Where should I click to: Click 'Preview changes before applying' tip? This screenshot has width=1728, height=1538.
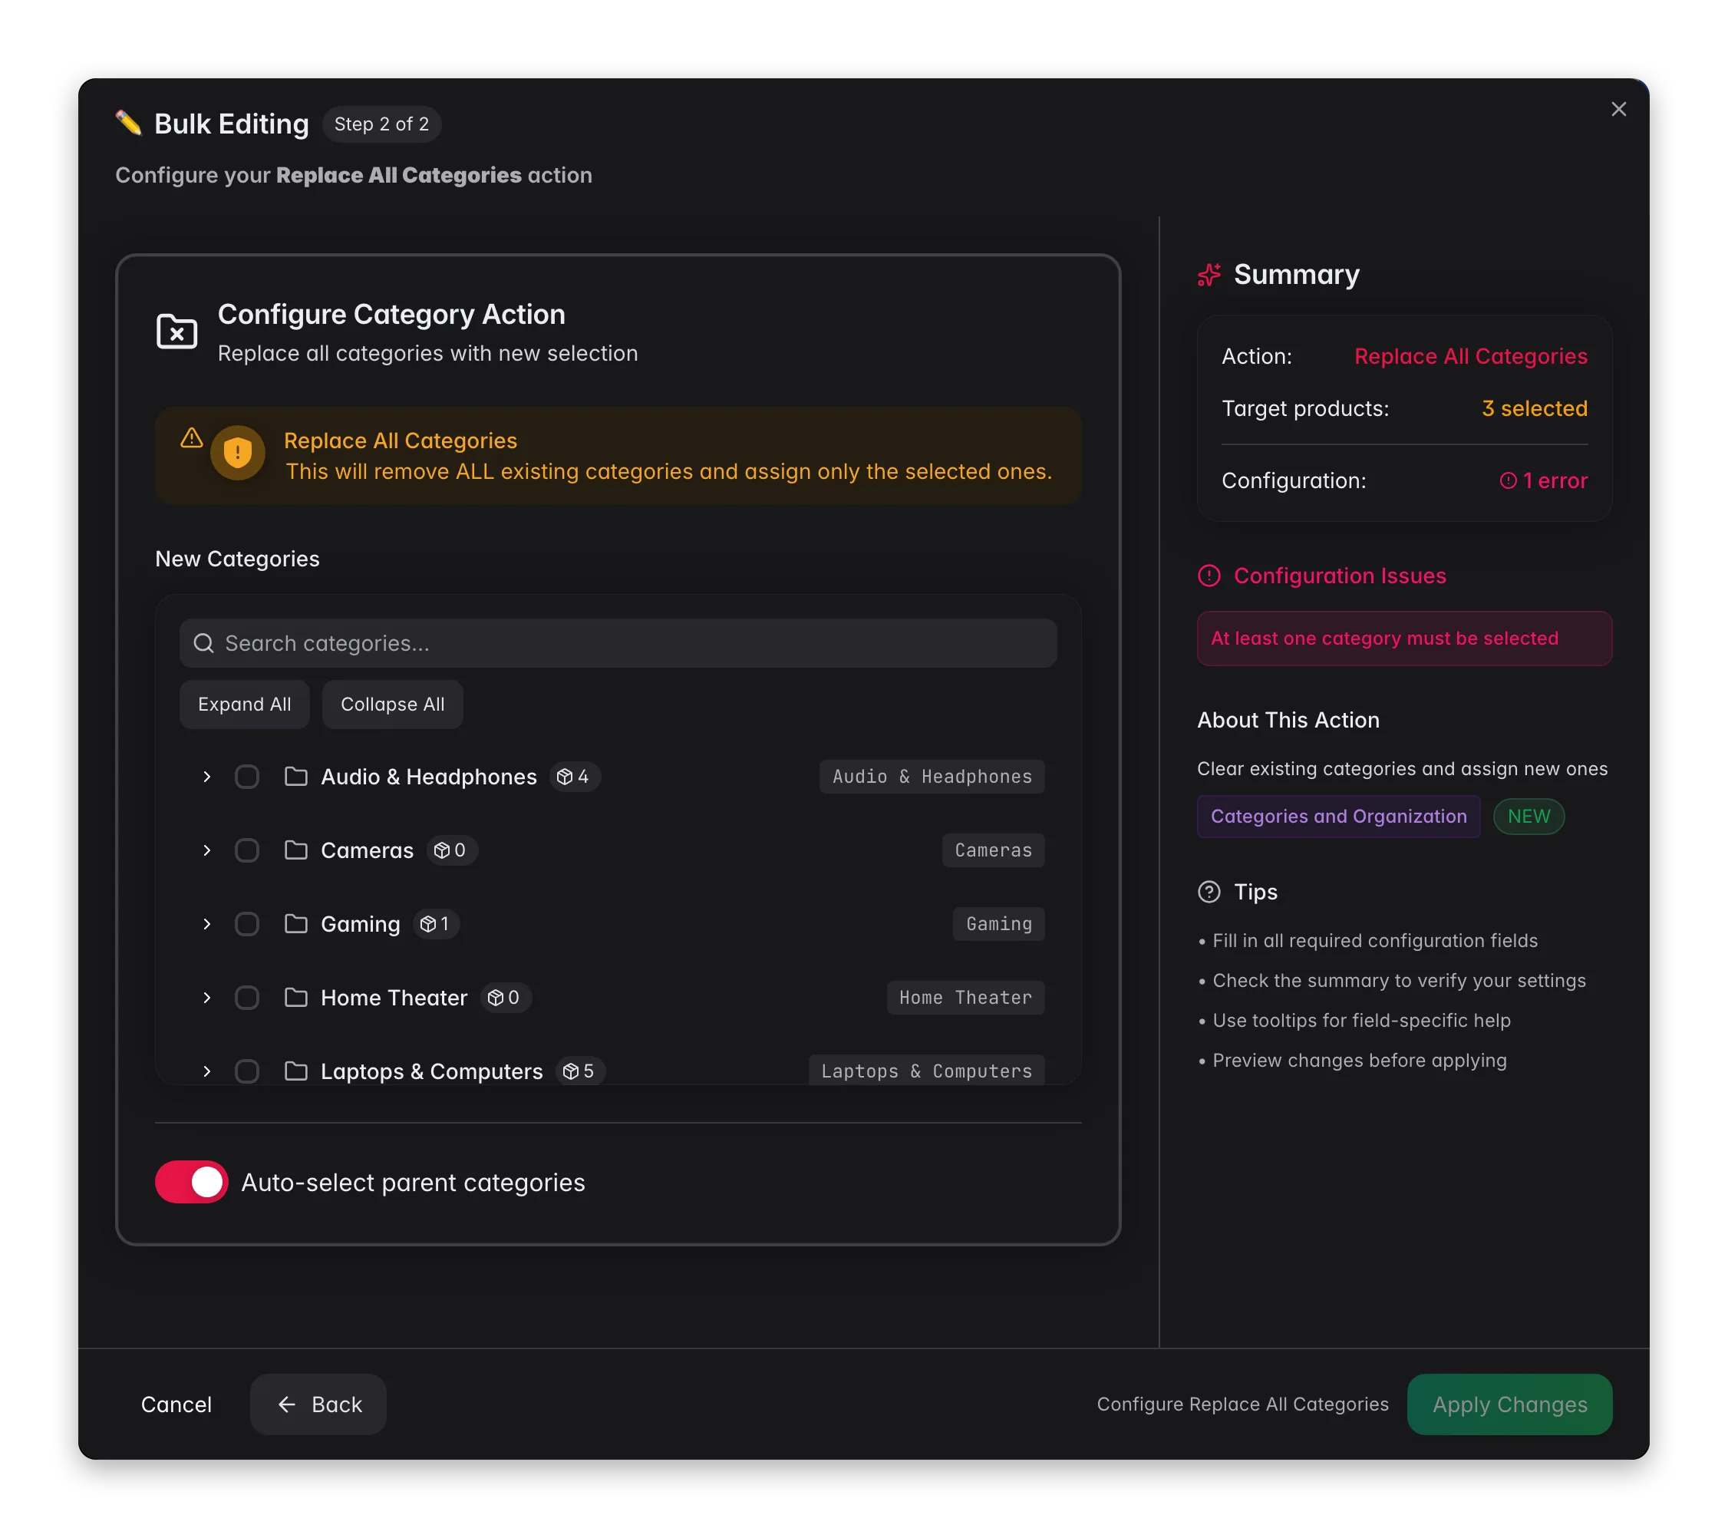pyautogui.click(x=1359, y=1061)
